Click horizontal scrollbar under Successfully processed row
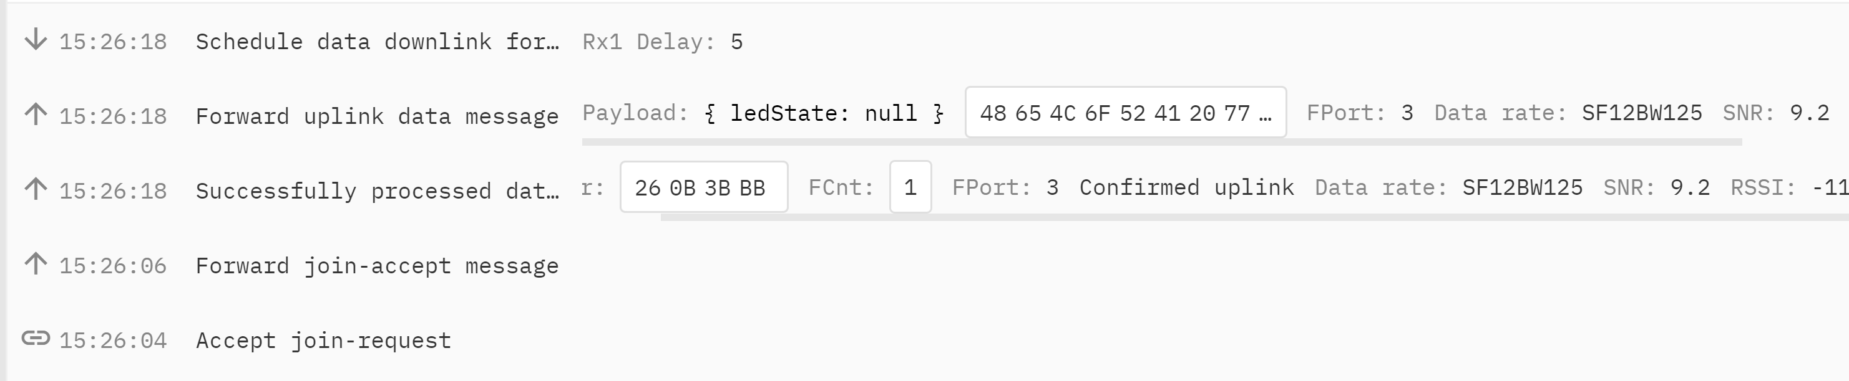The width and height of the screenshot is (1849, 381). click(x=1254, y=217)
